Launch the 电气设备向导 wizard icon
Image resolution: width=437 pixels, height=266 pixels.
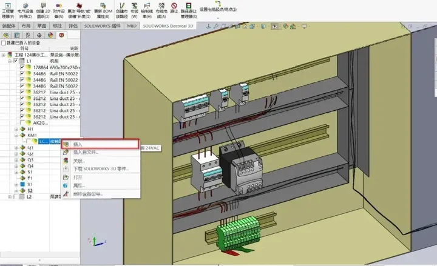coord(26,8)
